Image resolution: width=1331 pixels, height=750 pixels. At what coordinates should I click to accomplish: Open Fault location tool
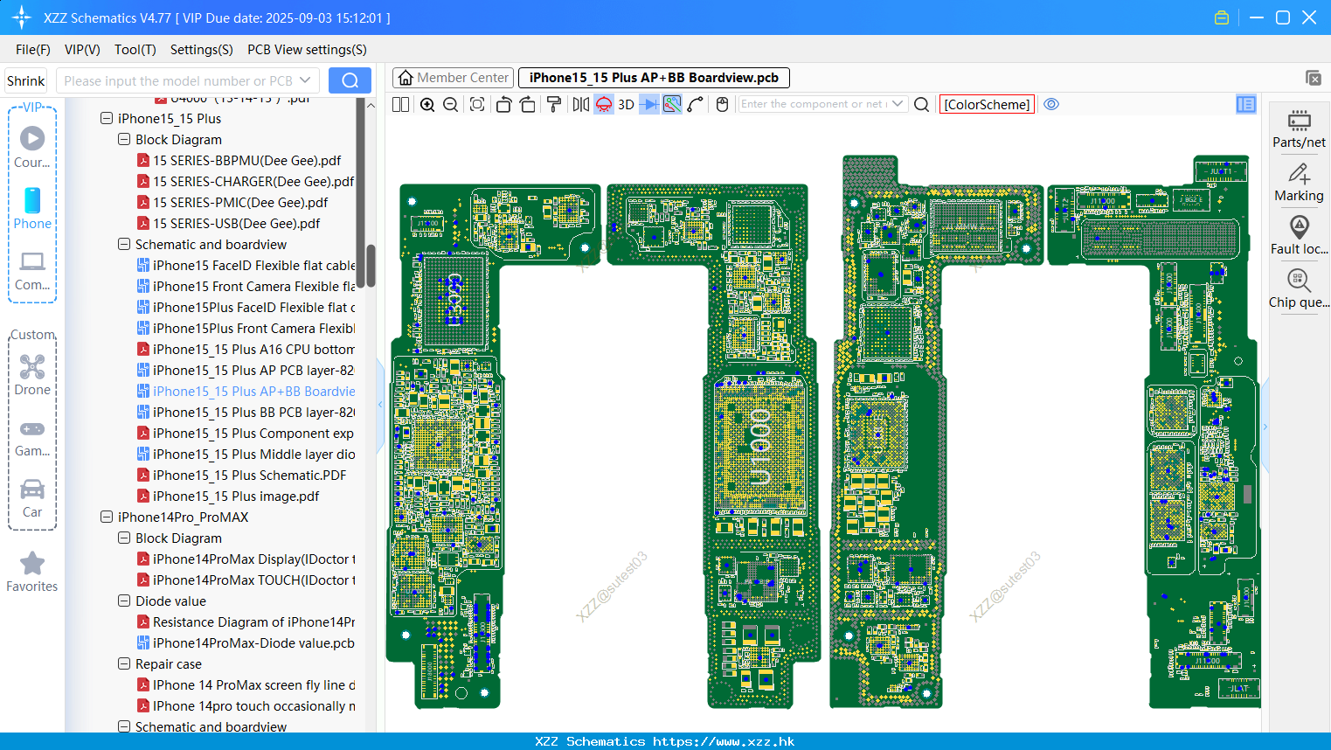tap(1299, 235)
